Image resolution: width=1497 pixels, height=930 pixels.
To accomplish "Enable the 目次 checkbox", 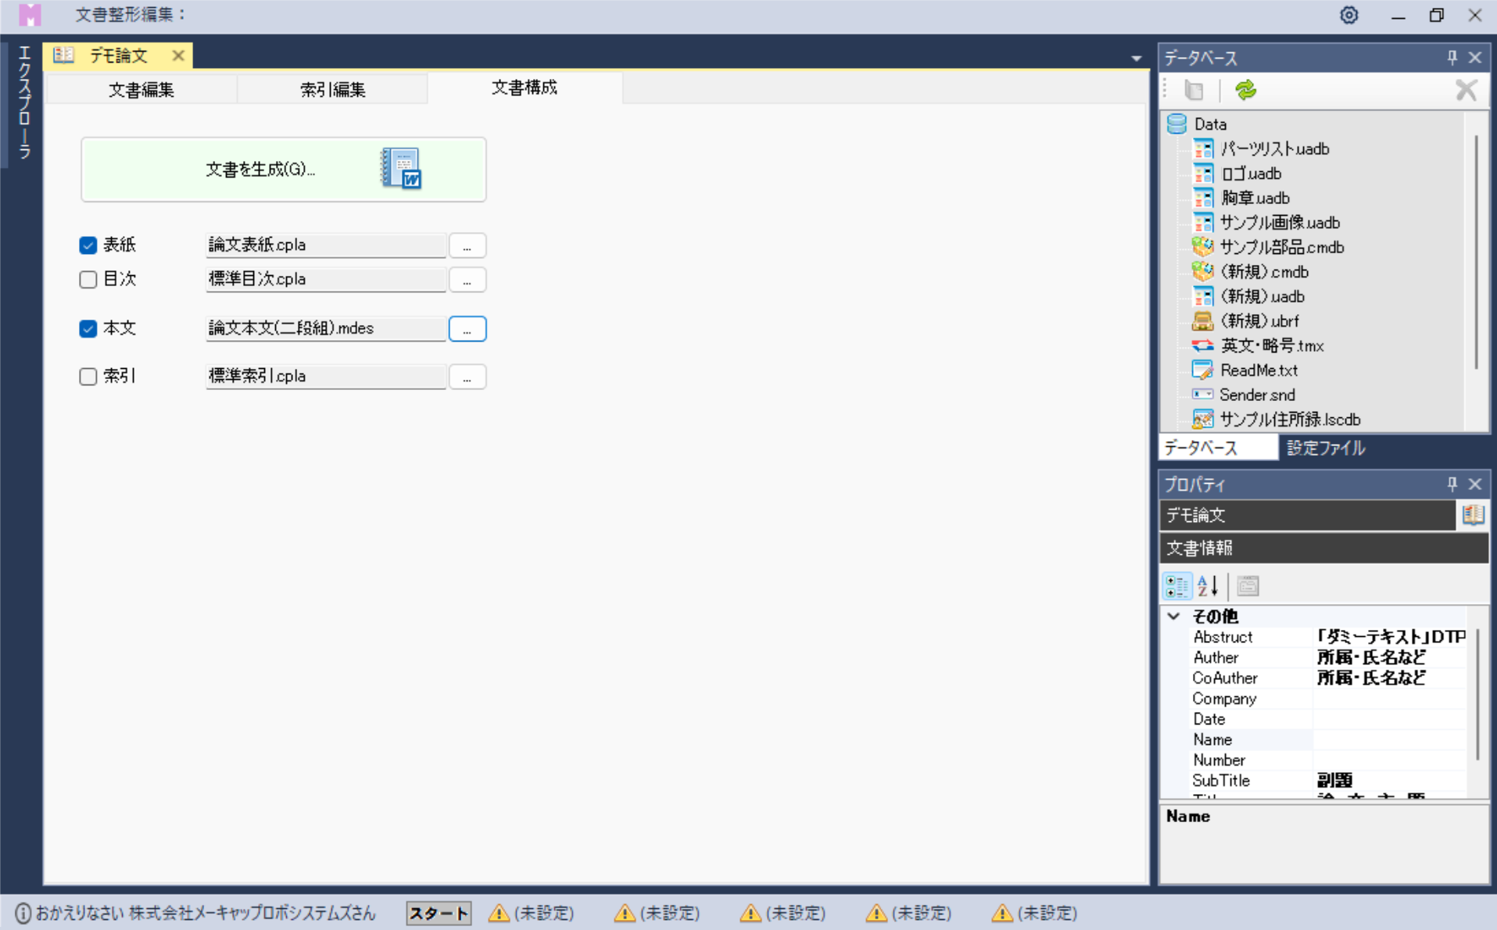I will pyautogui.click(x=88, y=280).
